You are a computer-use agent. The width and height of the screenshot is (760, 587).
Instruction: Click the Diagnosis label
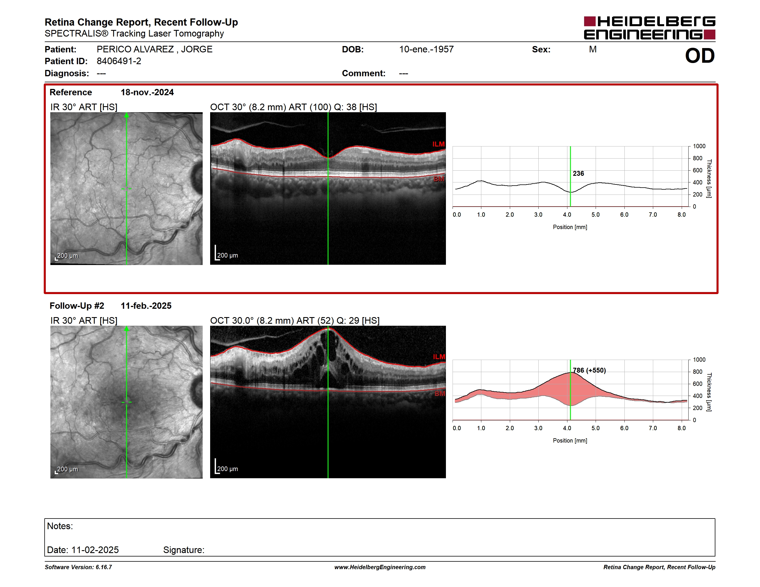pos(67,73)
